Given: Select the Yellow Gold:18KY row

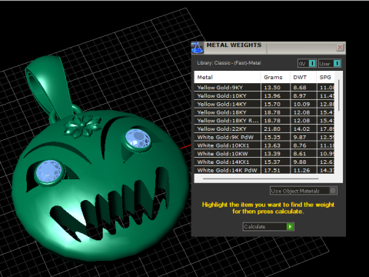Looking at the screenshot, I should pos(264,112).
